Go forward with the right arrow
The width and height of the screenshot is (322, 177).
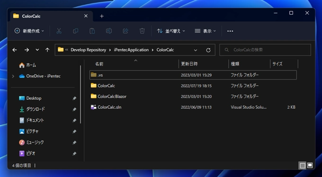coord(27,50)
